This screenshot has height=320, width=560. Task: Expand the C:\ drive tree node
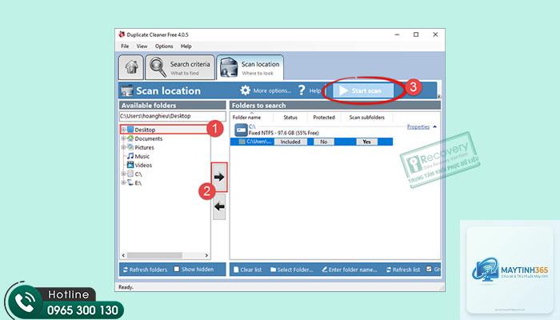tap(123, 174)
